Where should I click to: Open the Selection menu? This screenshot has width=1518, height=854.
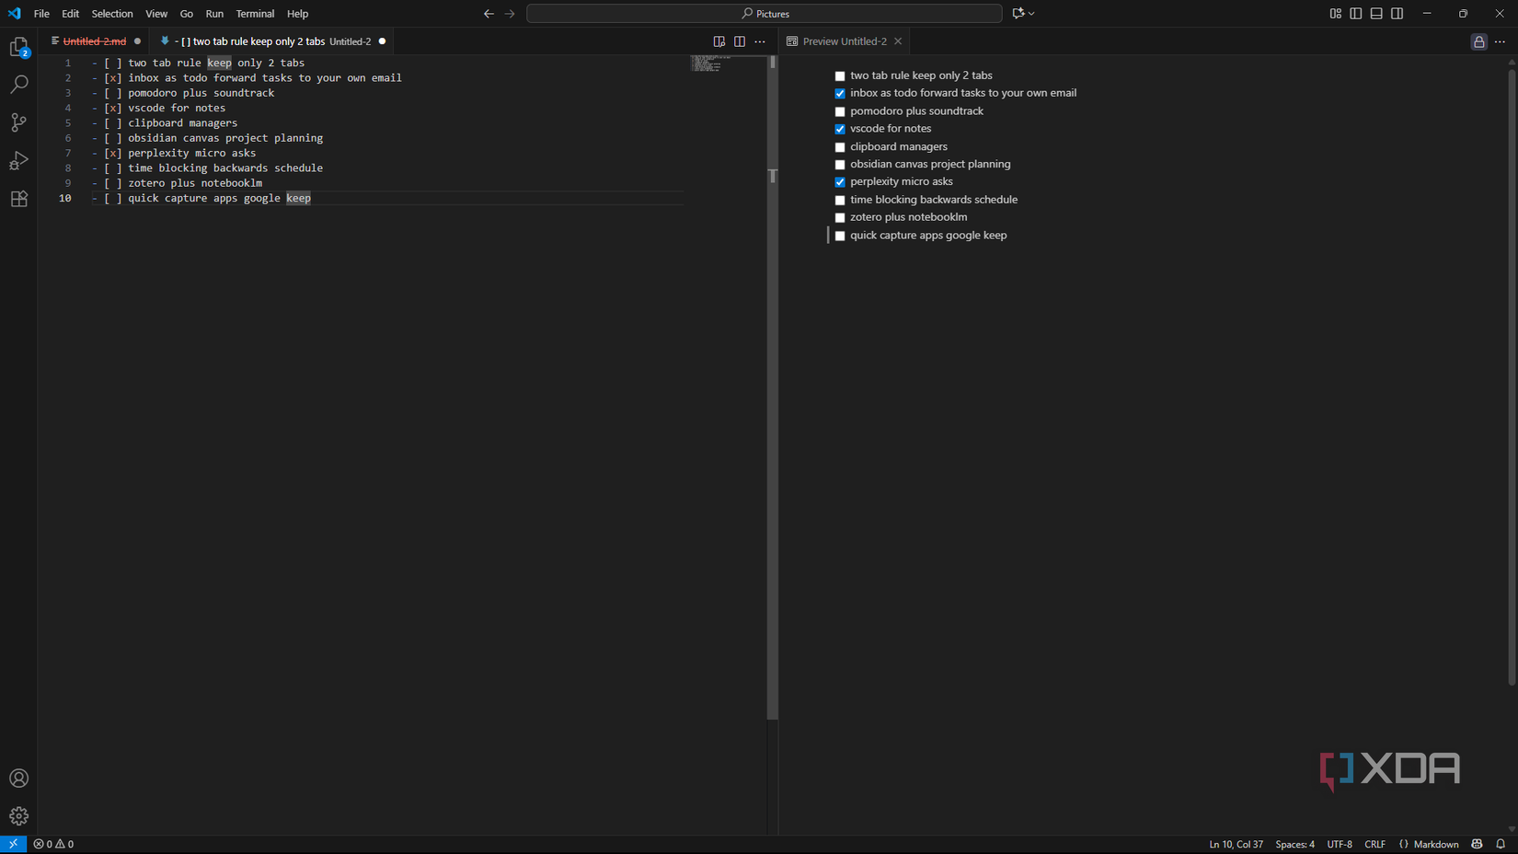112,14
